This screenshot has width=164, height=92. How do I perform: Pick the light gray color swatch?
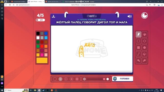tap(42, 38)
